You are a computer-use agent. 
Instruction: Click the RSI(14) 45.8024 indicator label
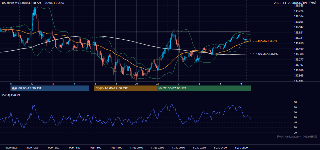tap(11, 95)
